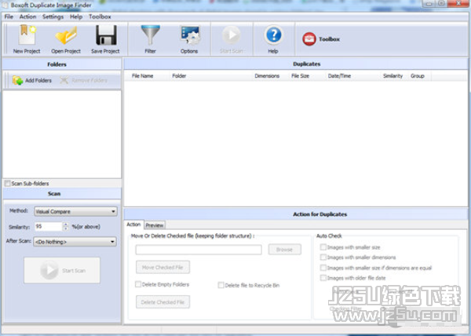This screenshot has width=471, height=336.
Task: Save Project with the floppy disk icon
Action: [106, 35]
